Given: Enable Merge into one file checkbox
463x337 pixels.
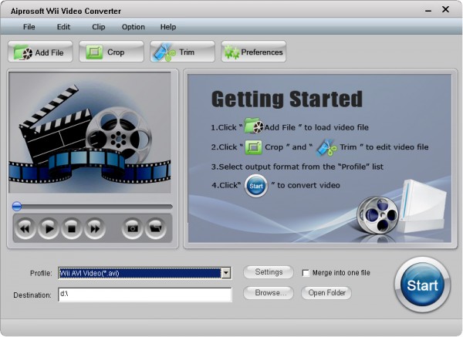Looking at the screenshot, I should [306, 273].
